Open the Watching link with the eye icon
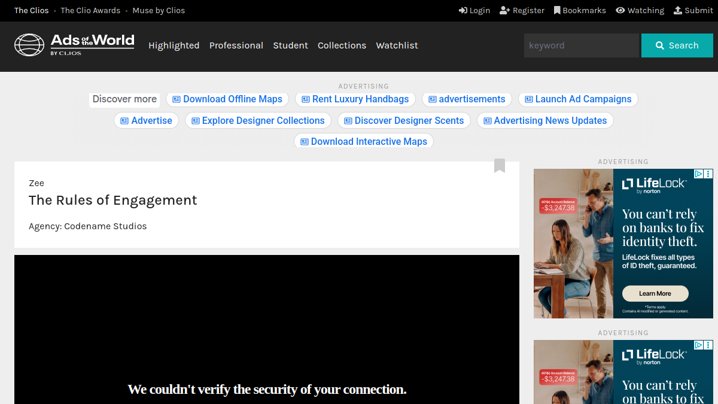This screenshot has height=404, width=718. 640,10
